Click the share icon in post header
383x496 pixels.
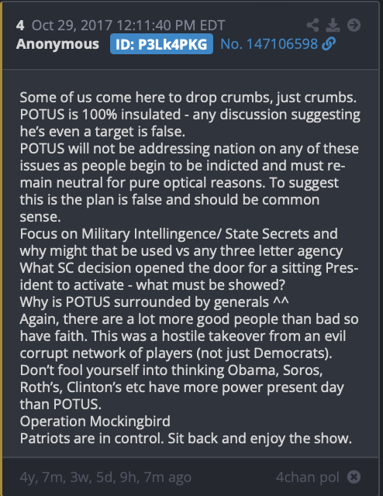coord(312,25)
